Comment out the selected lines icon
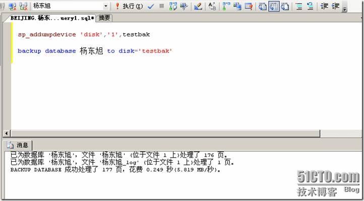The height and width of the screenshot is (201, 364). pyautogui.click(x=299, y=6)
